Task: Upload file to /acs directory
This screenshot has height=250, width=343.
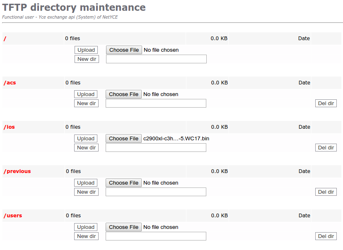Action: pyautogui.click(x=86, y=94)
